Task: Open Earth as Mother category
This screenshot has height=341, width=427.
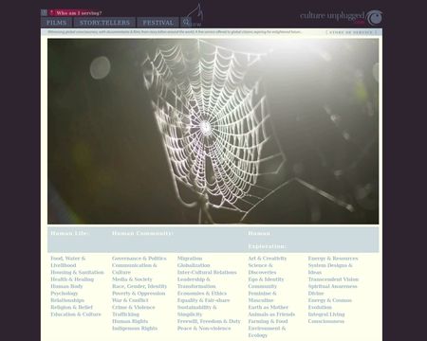Action: point(269,307)
